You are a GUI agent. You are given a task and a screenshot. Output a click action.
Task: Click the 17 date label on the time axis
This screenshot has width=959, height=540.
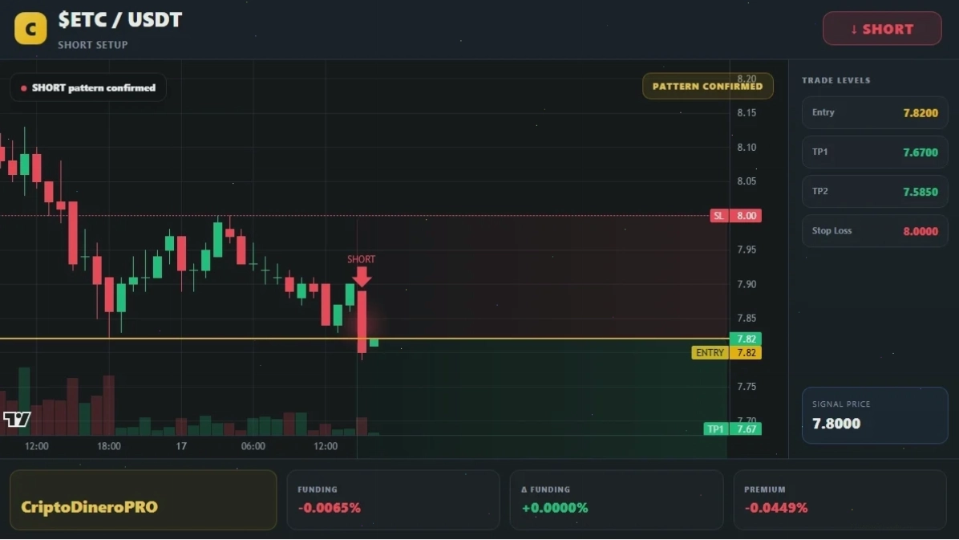pyautogui.click(x=181, y=446)
